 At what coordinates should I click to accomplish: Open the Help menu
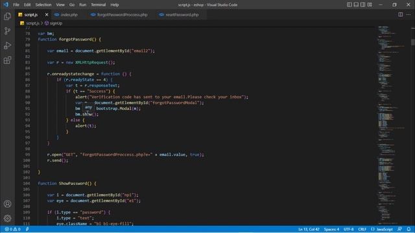(114, 5)
